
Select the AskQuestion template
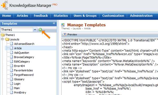[22, 53]
